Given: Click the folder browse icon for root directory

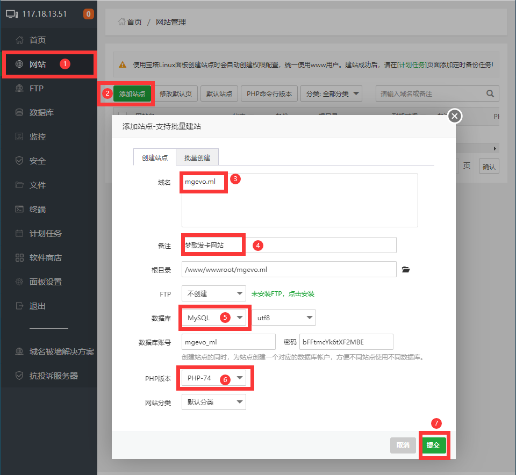Looking at the screenshot, I should (406, 270).
